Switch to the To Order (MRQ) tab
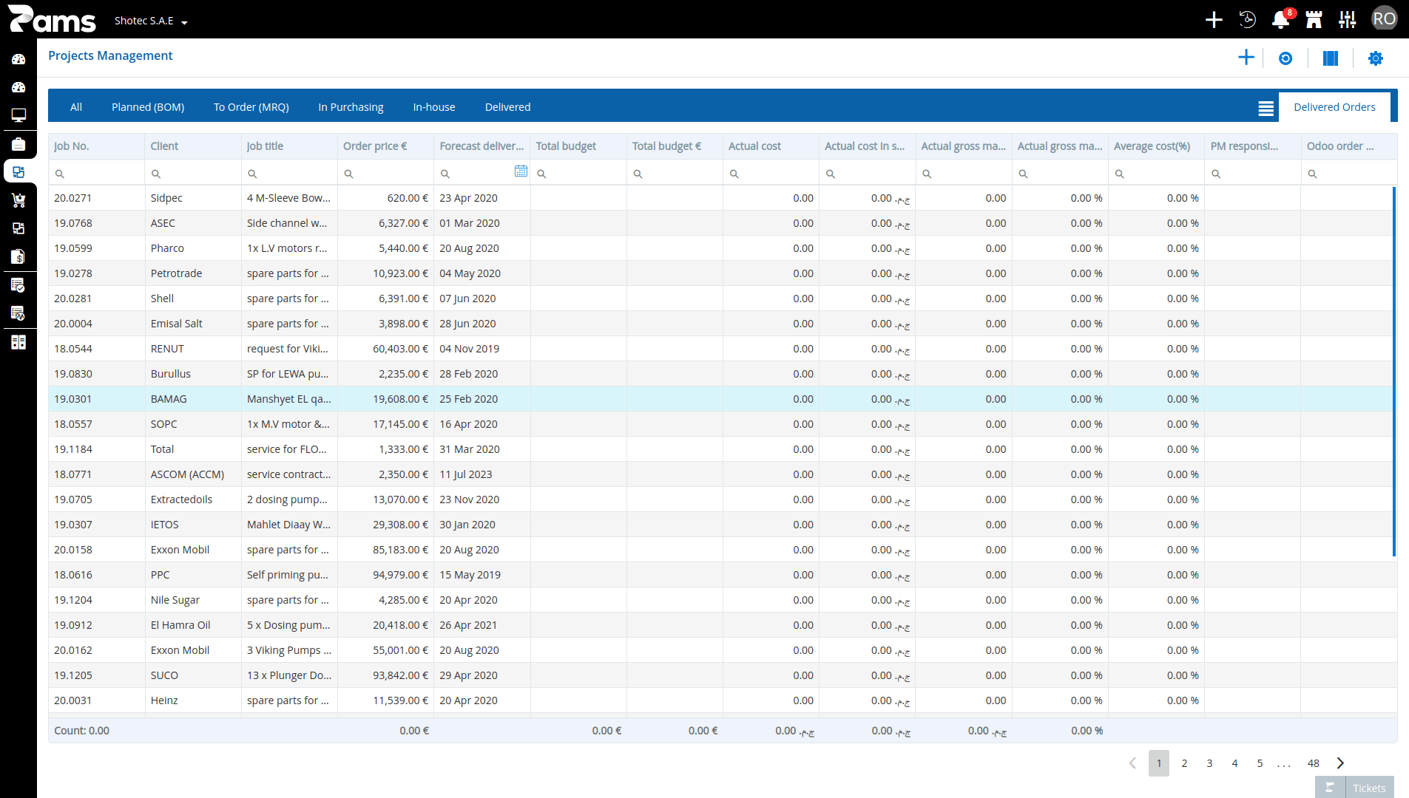Image resolution: width=1409 pixels, height=798 pixels. [251, 107]
